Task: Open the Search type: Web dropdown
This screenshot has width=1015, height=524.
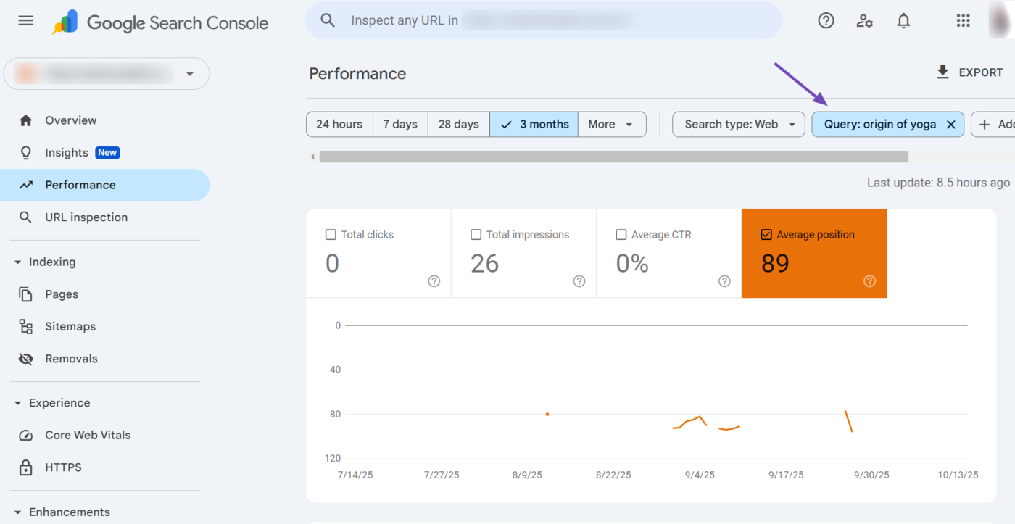Action: 739,125
